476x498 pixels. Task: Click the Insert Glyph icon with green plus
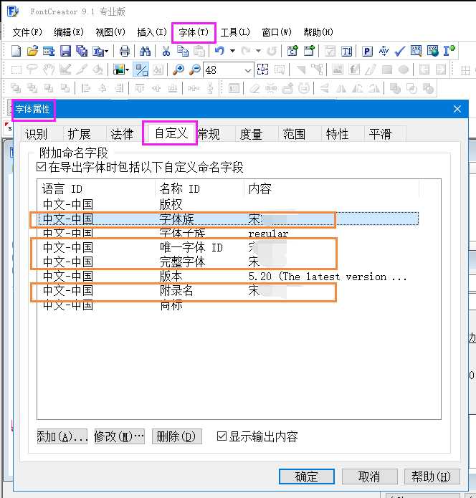(309, 51)
